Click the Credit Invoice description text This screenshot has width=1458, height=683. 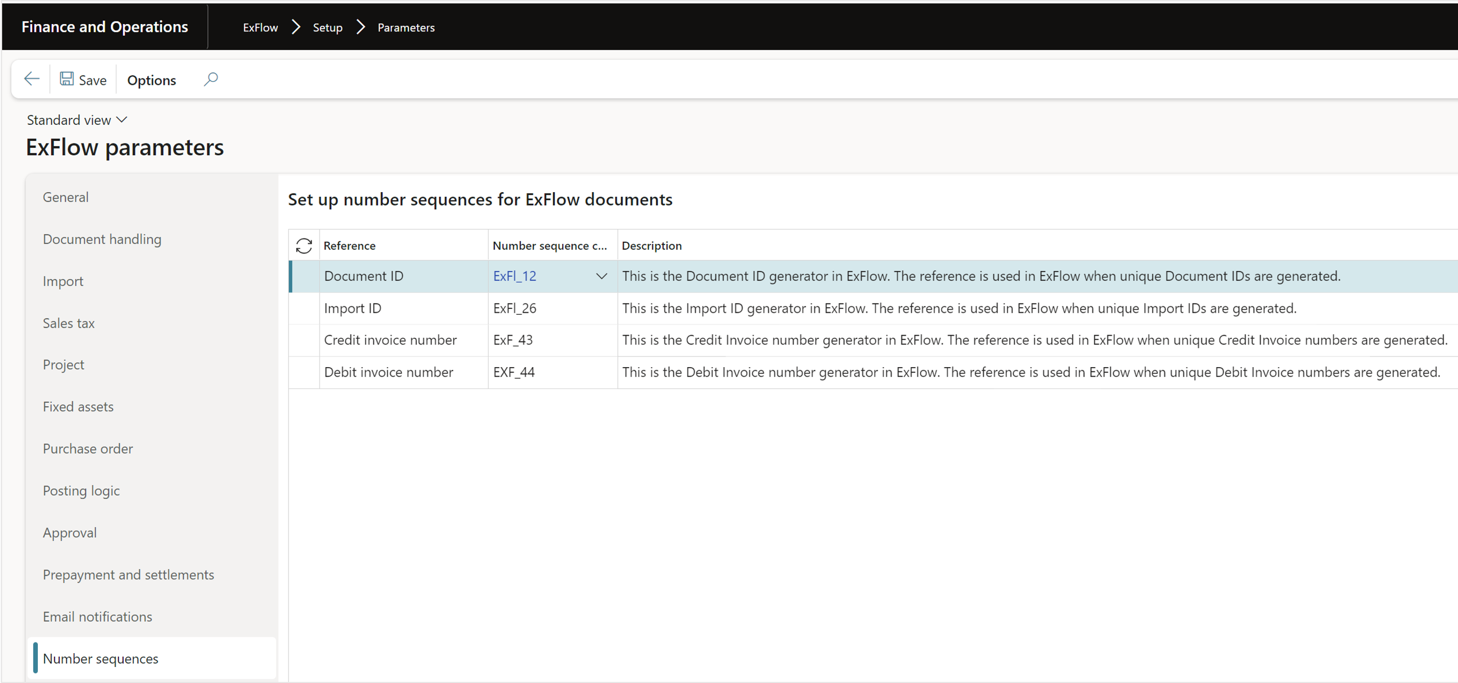pyautogui.click(x=1034, y=340)
